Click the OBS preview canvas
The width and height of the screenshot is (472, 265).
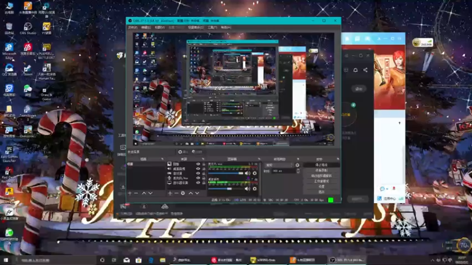tap(234, 90)
